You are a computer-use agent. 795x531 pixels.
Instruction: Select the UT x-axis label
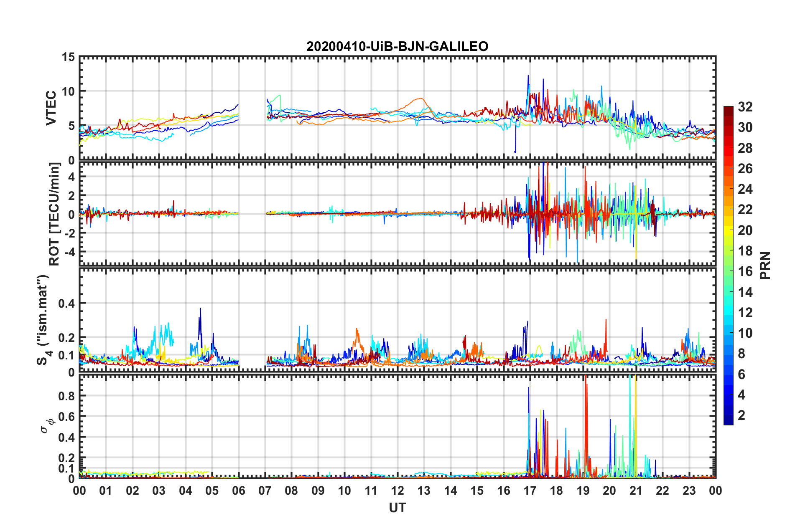pos(397,508)
